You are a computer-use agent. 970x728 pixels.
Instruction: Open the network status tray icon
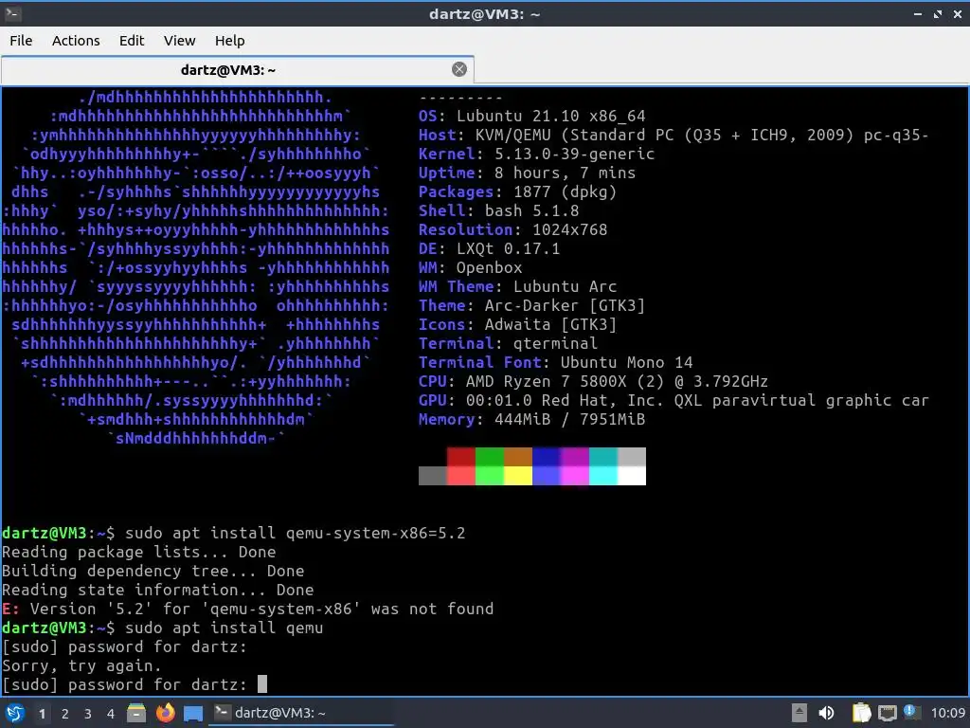(887, 713)
